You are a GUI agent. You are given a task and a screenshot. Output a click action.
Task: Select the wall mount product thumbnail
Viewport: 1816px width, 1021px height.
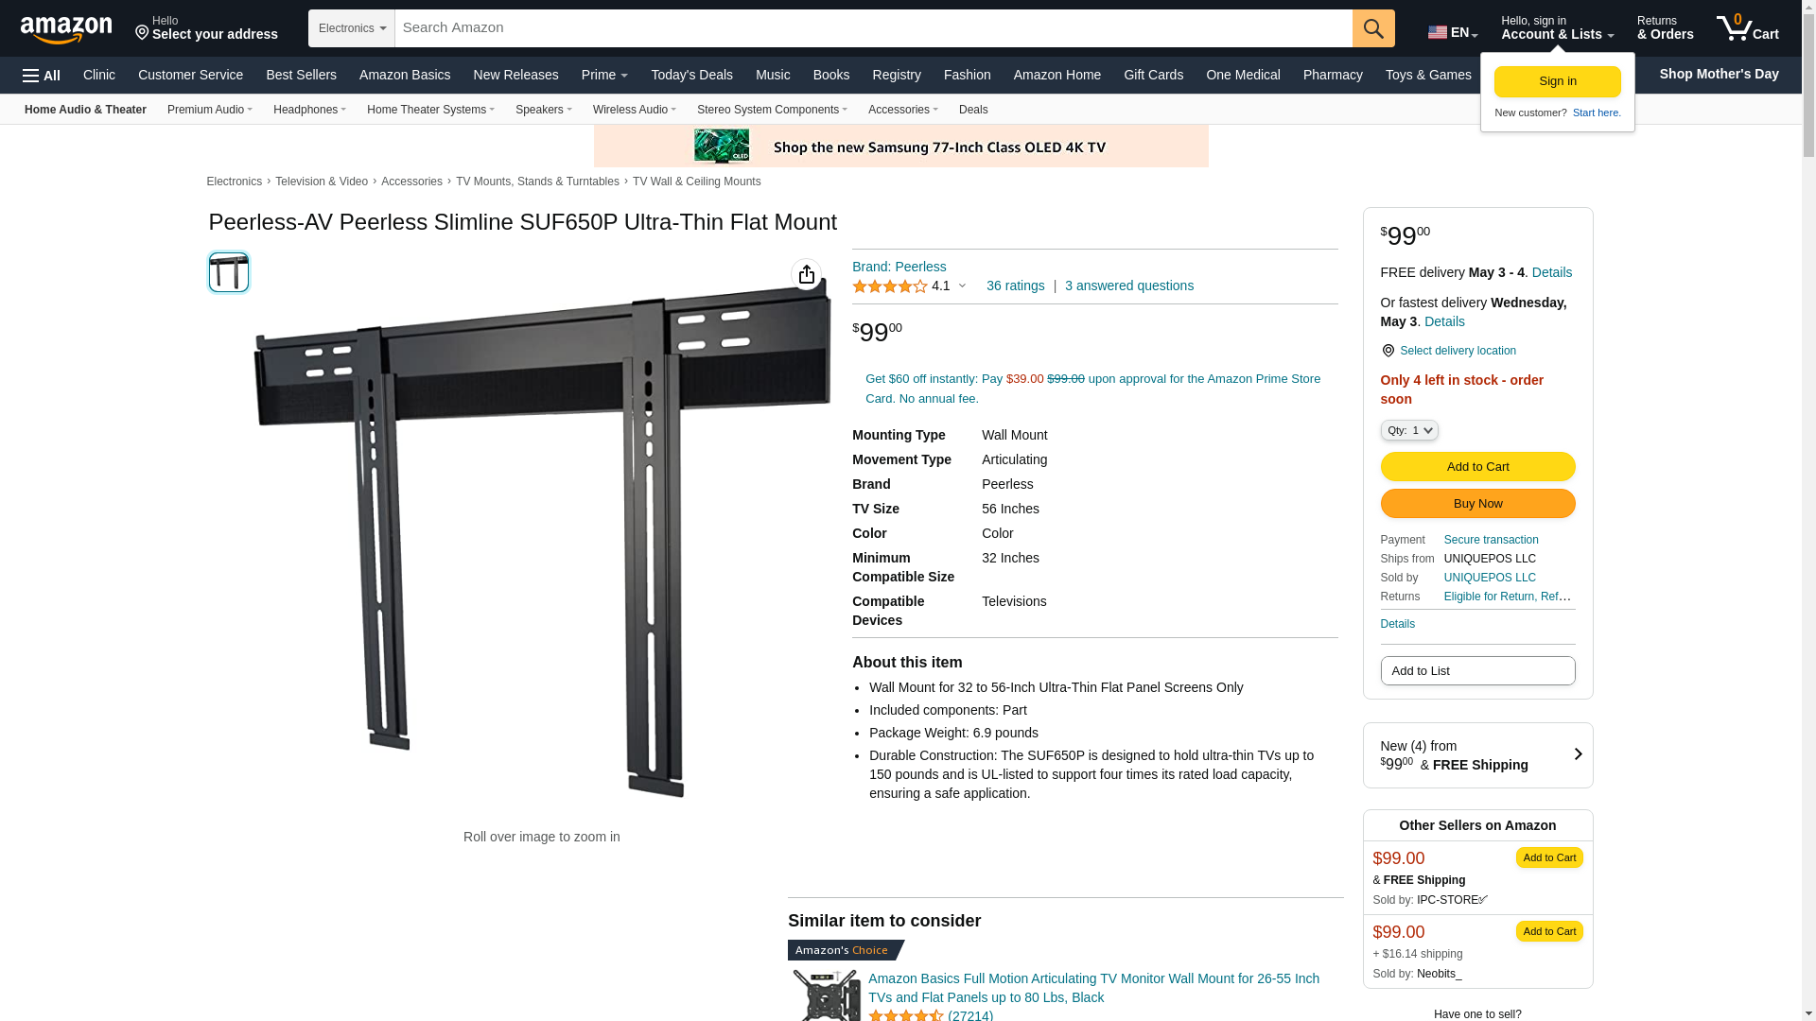[228, 272]
